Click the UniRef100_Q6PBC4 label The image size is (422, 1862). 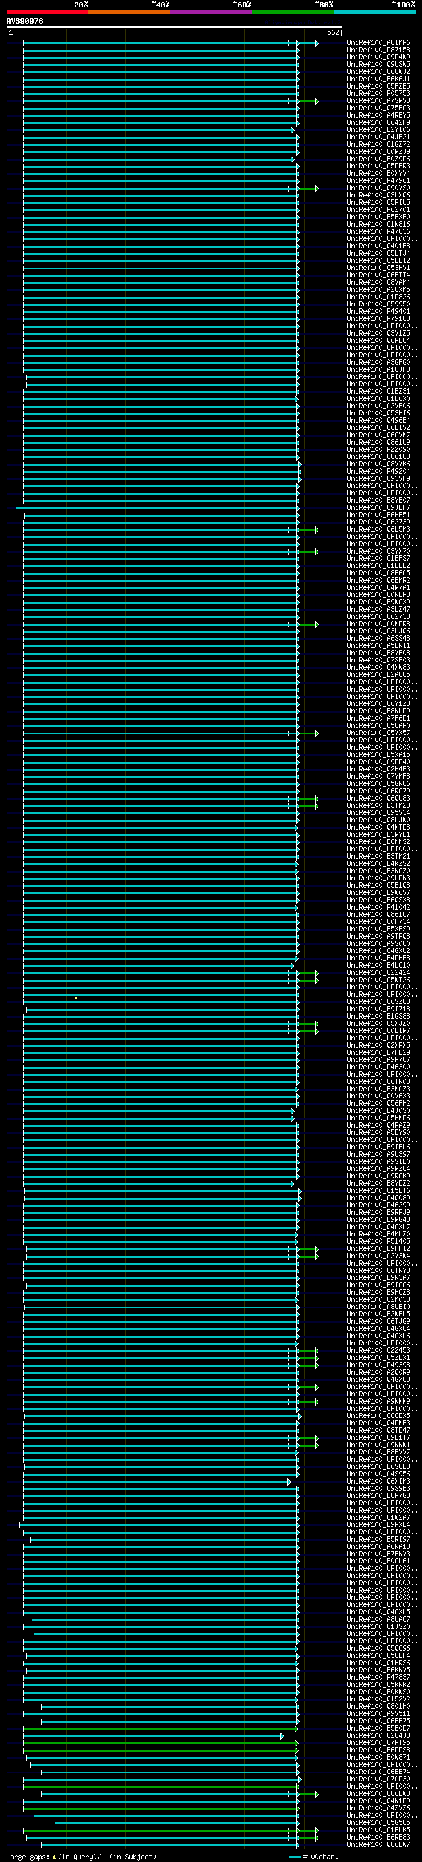(378, 340)
